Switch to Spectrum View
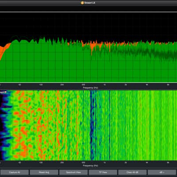Image resolution: width=177 pixels, height=177 pixels. point(73,172)
